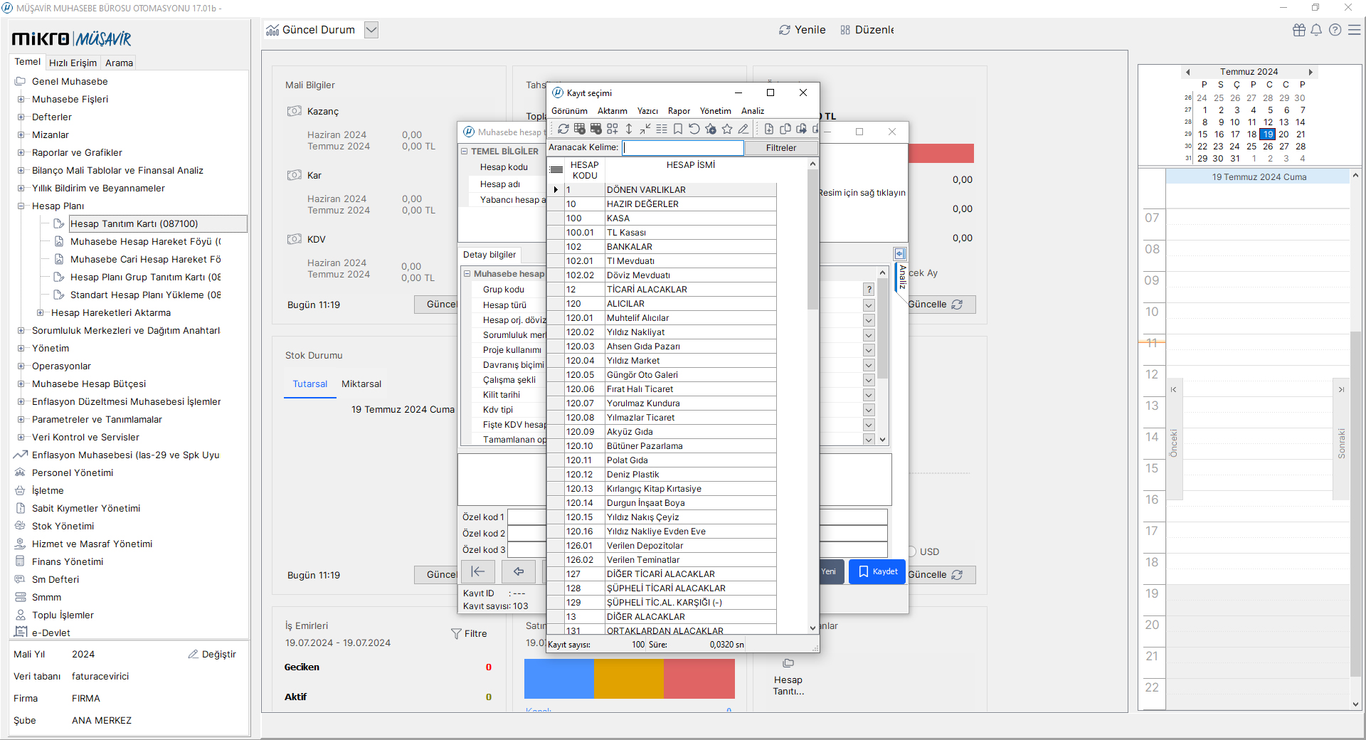1366x740 pixels.
Task: Click the column list icon in Kayıt seçimi toolbar
Action: point(662,129)
